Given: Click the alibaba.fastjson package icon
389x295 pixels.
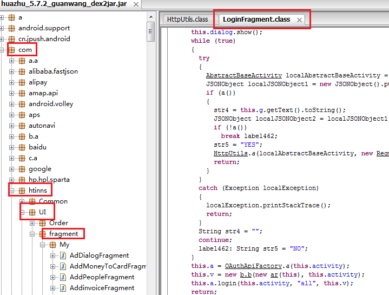Looking at the screenshot, I should [x=22, y=71].
